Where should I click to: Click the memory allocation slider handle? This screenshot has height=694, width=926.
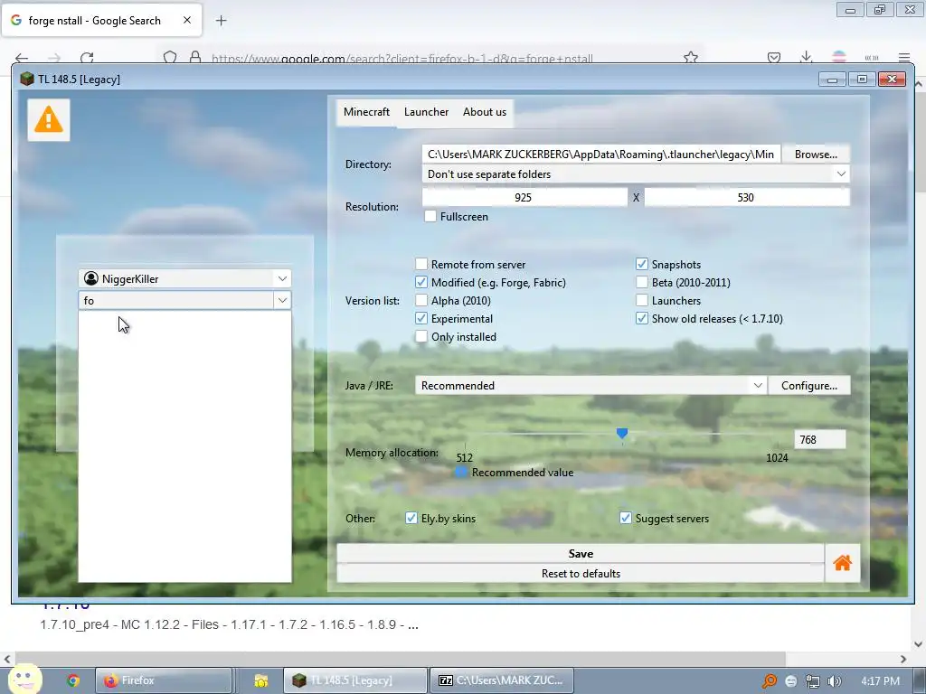[622, 434]
